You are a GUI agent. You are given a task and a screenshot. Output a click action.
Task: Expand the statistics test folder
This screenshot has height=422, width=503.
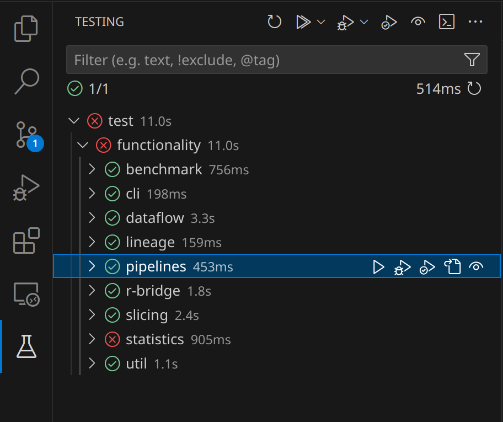92,340
